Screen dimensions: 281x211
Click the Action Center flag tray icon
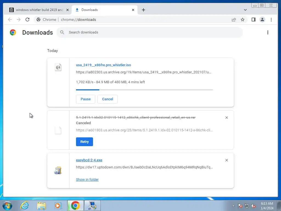click(240, 206)
